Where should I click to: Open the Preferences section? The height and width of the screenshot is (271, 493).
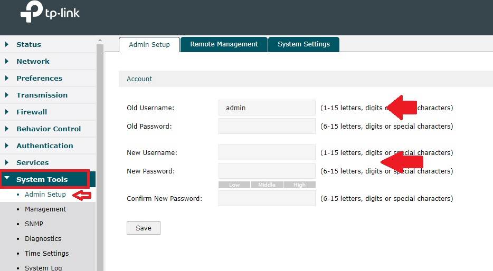coord(39,78)
